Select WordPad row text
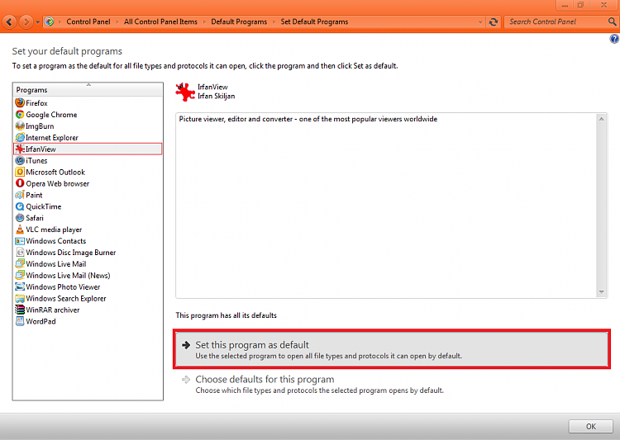The image size is (620, 440). click(x=41, y=321)
